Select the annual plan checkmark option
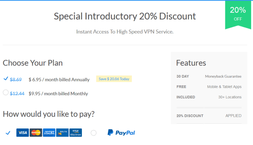This screenshot has height=145, width=253. click(x=6, y=79)
